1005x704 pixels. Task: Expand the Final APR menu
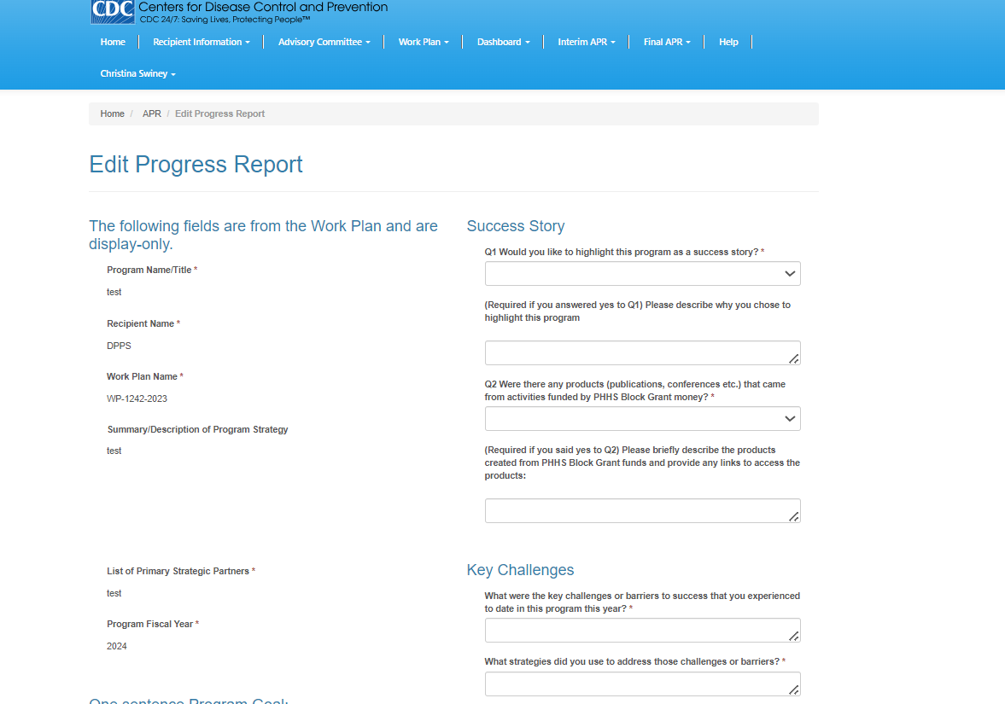[x=667, y=42]
